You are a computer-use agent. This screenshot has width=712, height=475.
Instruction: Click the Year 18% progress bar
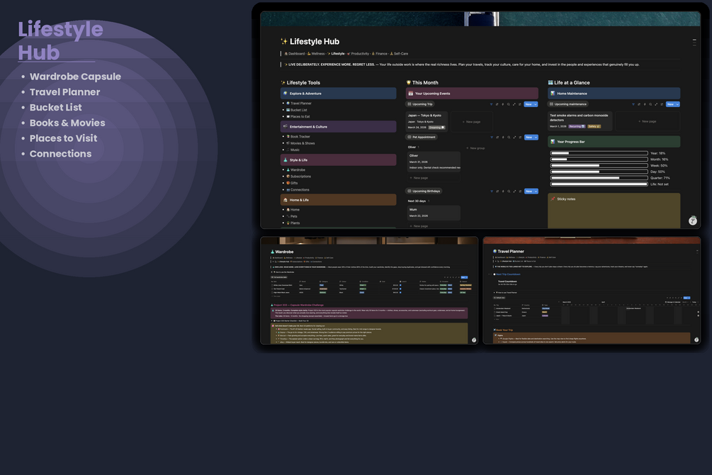[599, 153]
